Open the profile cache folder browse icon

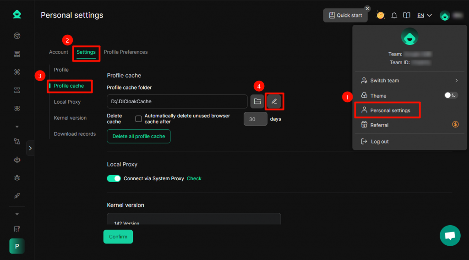(x=257, y=101)
